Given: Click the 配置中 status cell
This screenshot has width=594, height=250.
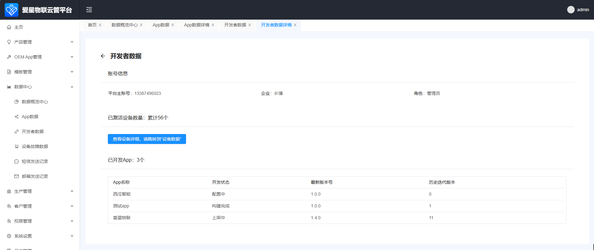Looking at the screenshot, I should pos(218,194).
